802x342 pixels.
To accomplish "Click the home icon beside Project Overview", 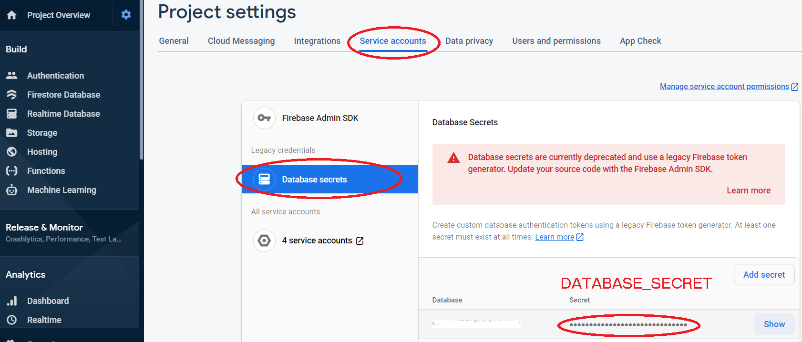I will pos(12,15).
